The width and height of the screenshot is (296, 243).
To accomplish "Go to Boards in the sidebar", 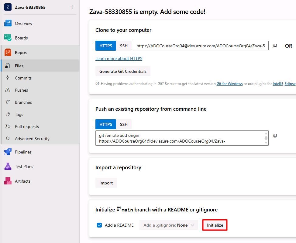I will coord(21,38).
